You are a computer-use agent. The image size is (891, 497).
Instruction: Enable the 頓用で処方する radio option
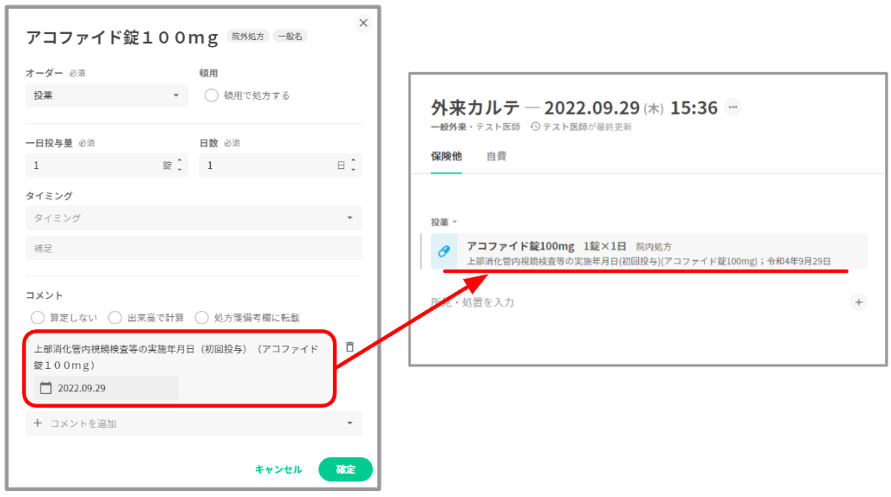211,96
